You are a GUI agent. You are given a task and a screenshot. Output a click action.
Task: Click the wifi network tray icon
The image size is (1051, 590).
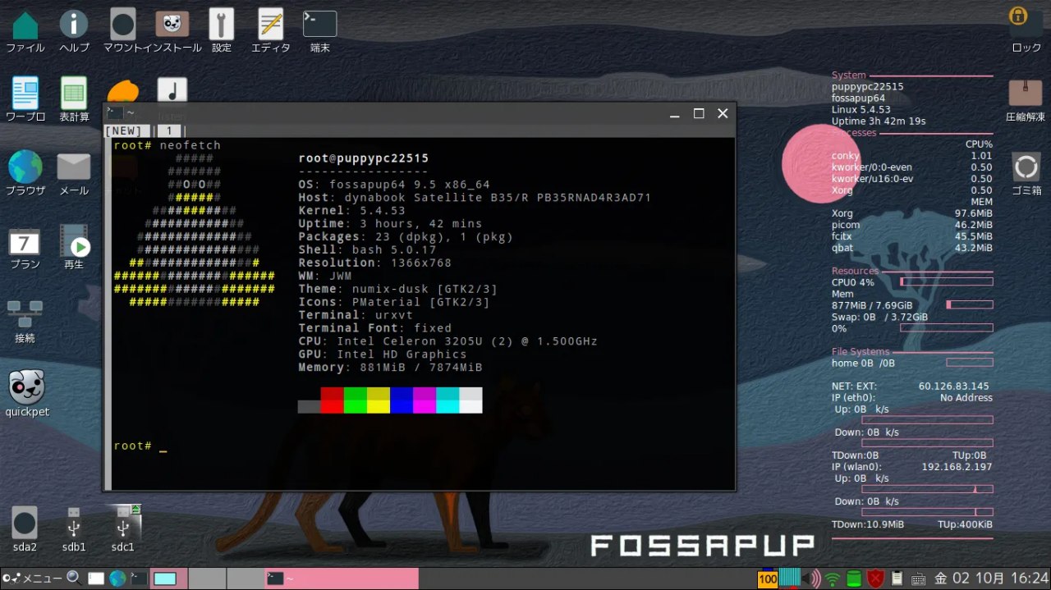(x=833, y=579)
